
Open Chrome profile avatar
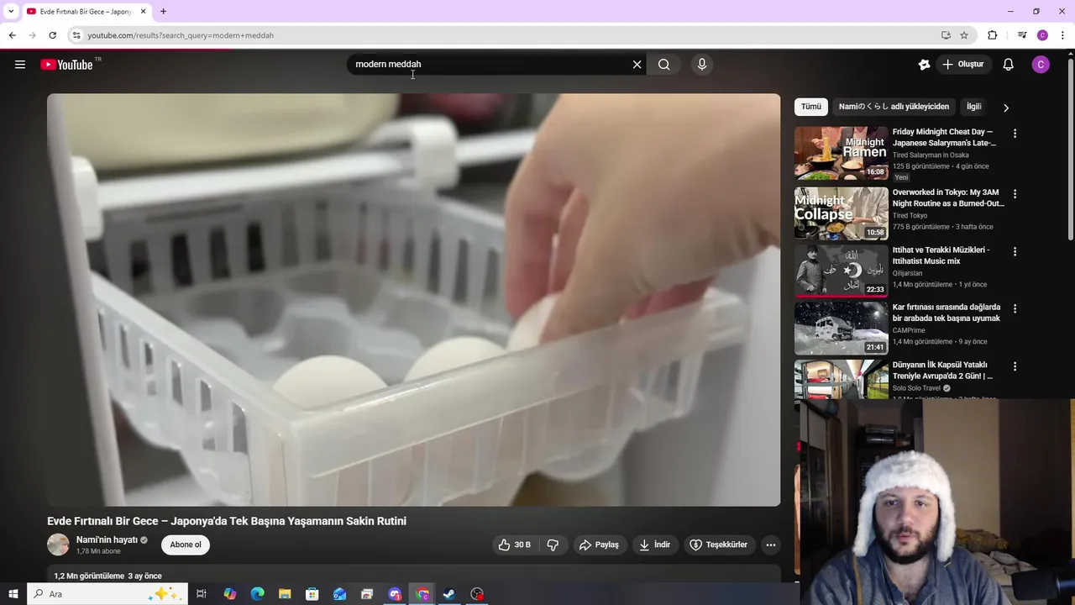point(1042,35)
